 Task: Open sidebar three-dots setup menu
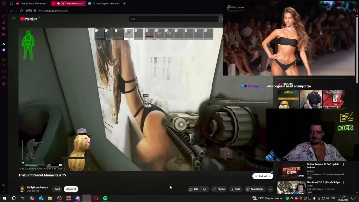point(4,191)
